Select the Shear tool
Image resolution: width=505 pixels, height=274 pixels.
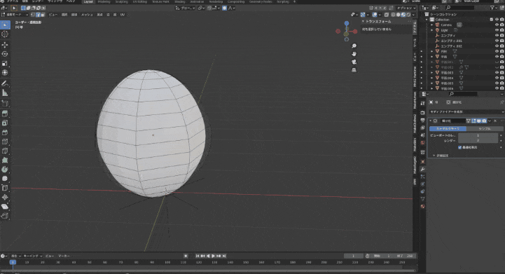pos(5,207)
